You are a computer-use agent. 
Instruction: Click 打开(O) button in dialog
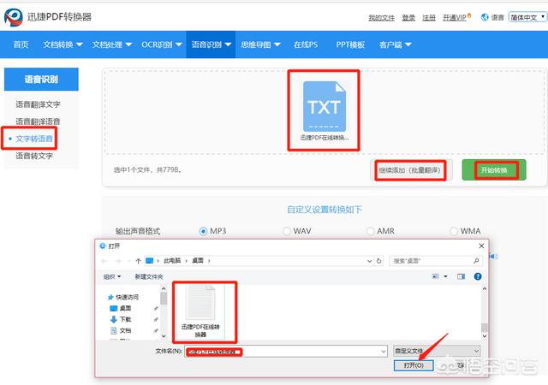tap(414, 365)
